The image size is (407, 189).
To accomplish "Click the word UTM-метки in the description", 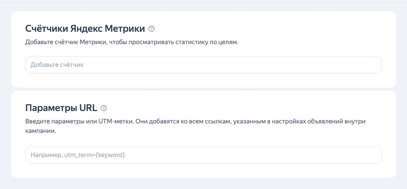I will click(x=116, y=121).
